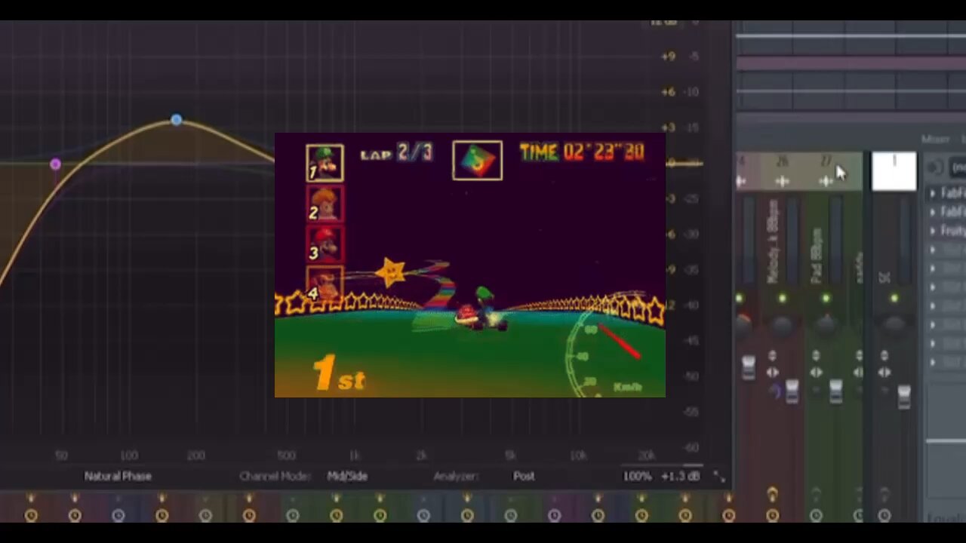Click the 1k frequency axis label
Image resolution: width=966 pixels, height=543 pixels.
point(354,455)
